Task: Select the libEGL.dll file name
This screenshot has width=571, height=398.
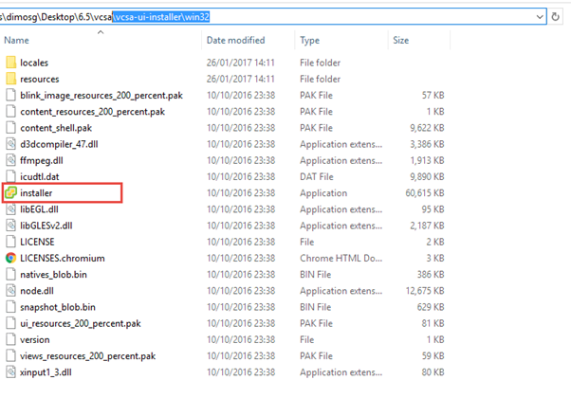Action: [39, 209]
